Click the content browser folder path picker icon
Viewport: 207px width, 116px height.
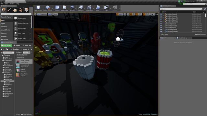7,49
